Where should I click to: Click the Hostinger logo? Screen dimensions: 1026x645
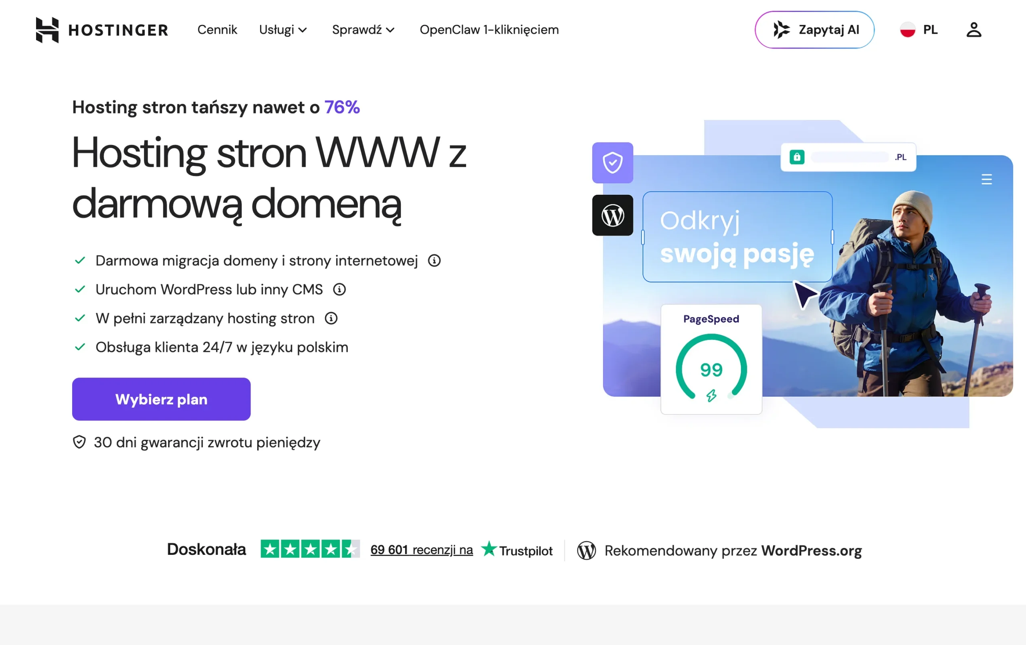[102, 30]
